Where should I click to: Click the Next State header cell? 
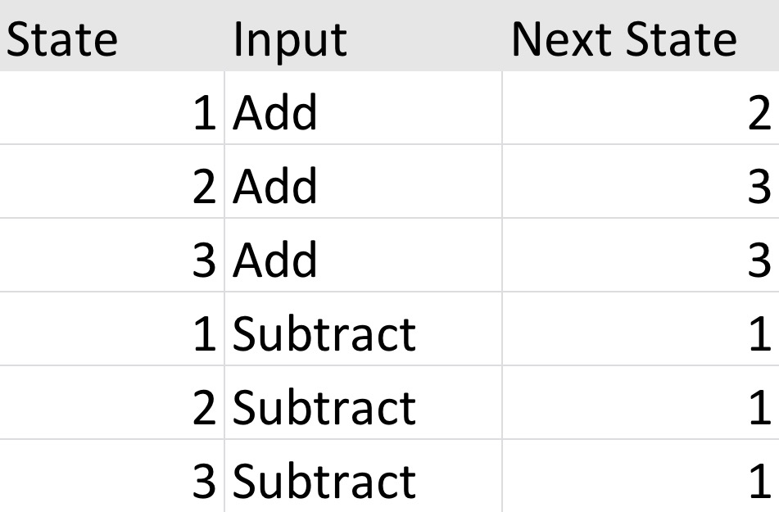pos(640,39)
